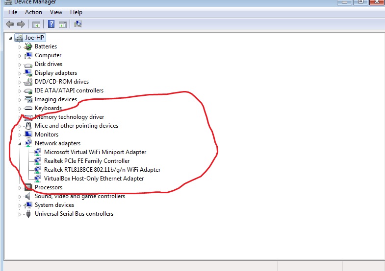Select the IDE ATA/ATAPI controllers label
Viewport: 385px width, 271px height.
click(x=69, y=90)
